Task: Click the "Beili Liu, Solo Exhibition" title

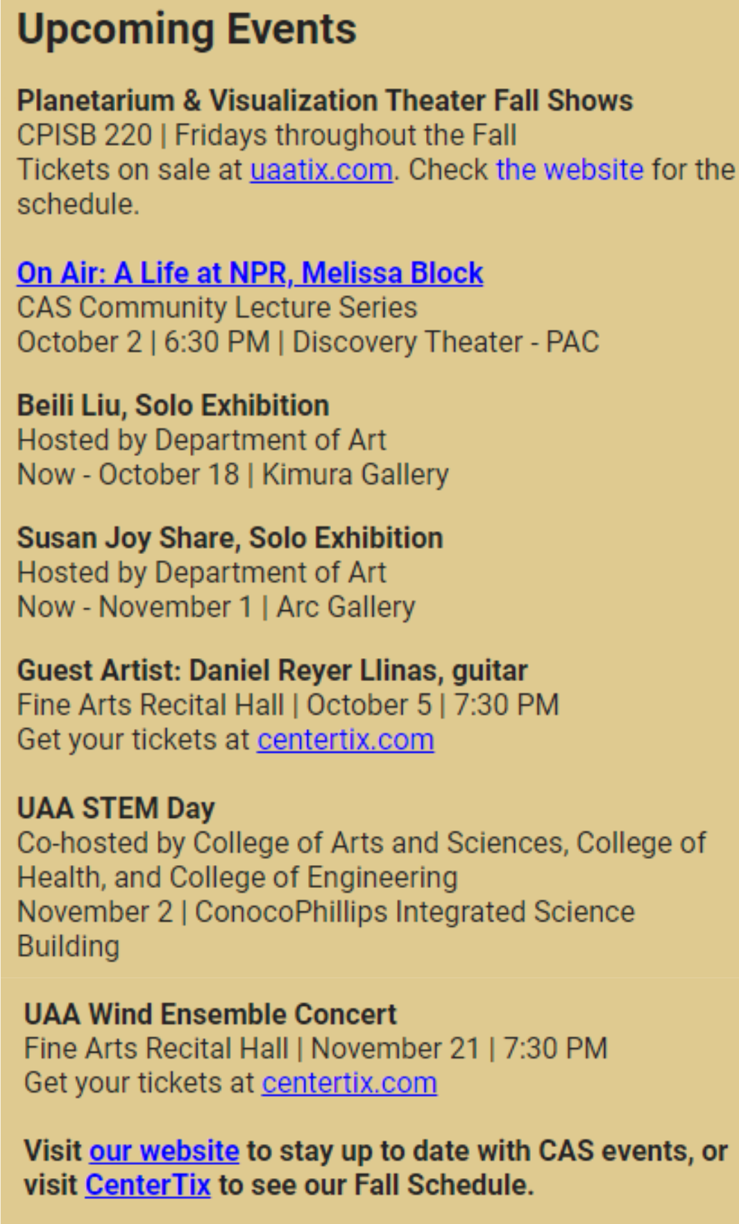Action: 173,405
